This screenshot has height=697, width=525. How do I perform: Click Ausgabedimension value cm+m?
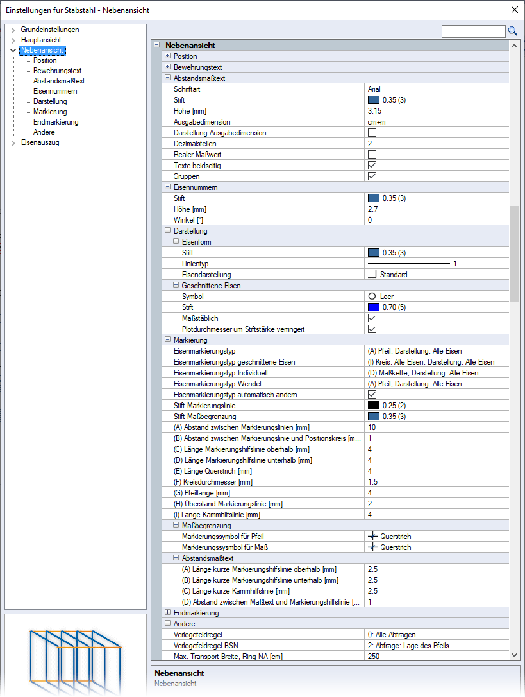pyautogui.click(x=377, y=122)
